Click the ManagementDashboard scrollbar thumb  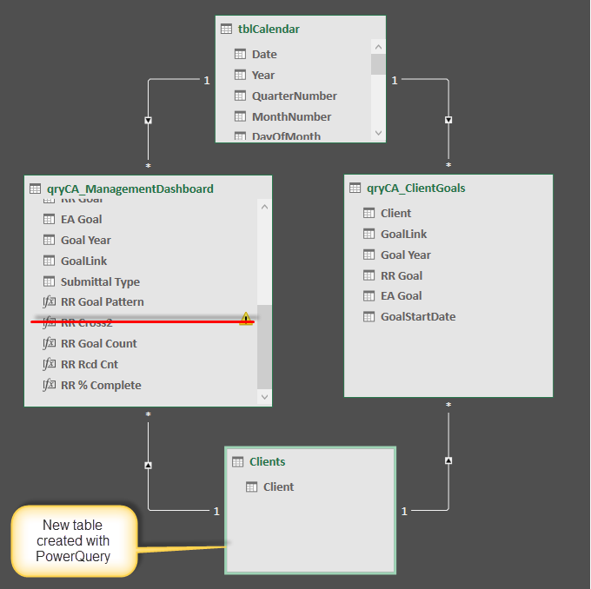point(264,347)
